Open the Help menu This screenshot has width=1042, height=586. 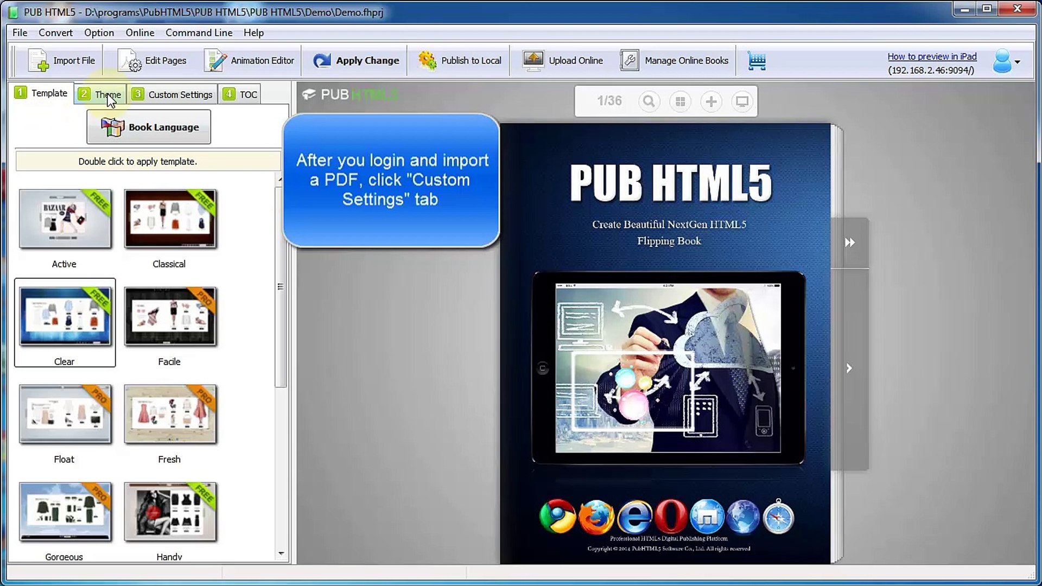tap(253, 33)
